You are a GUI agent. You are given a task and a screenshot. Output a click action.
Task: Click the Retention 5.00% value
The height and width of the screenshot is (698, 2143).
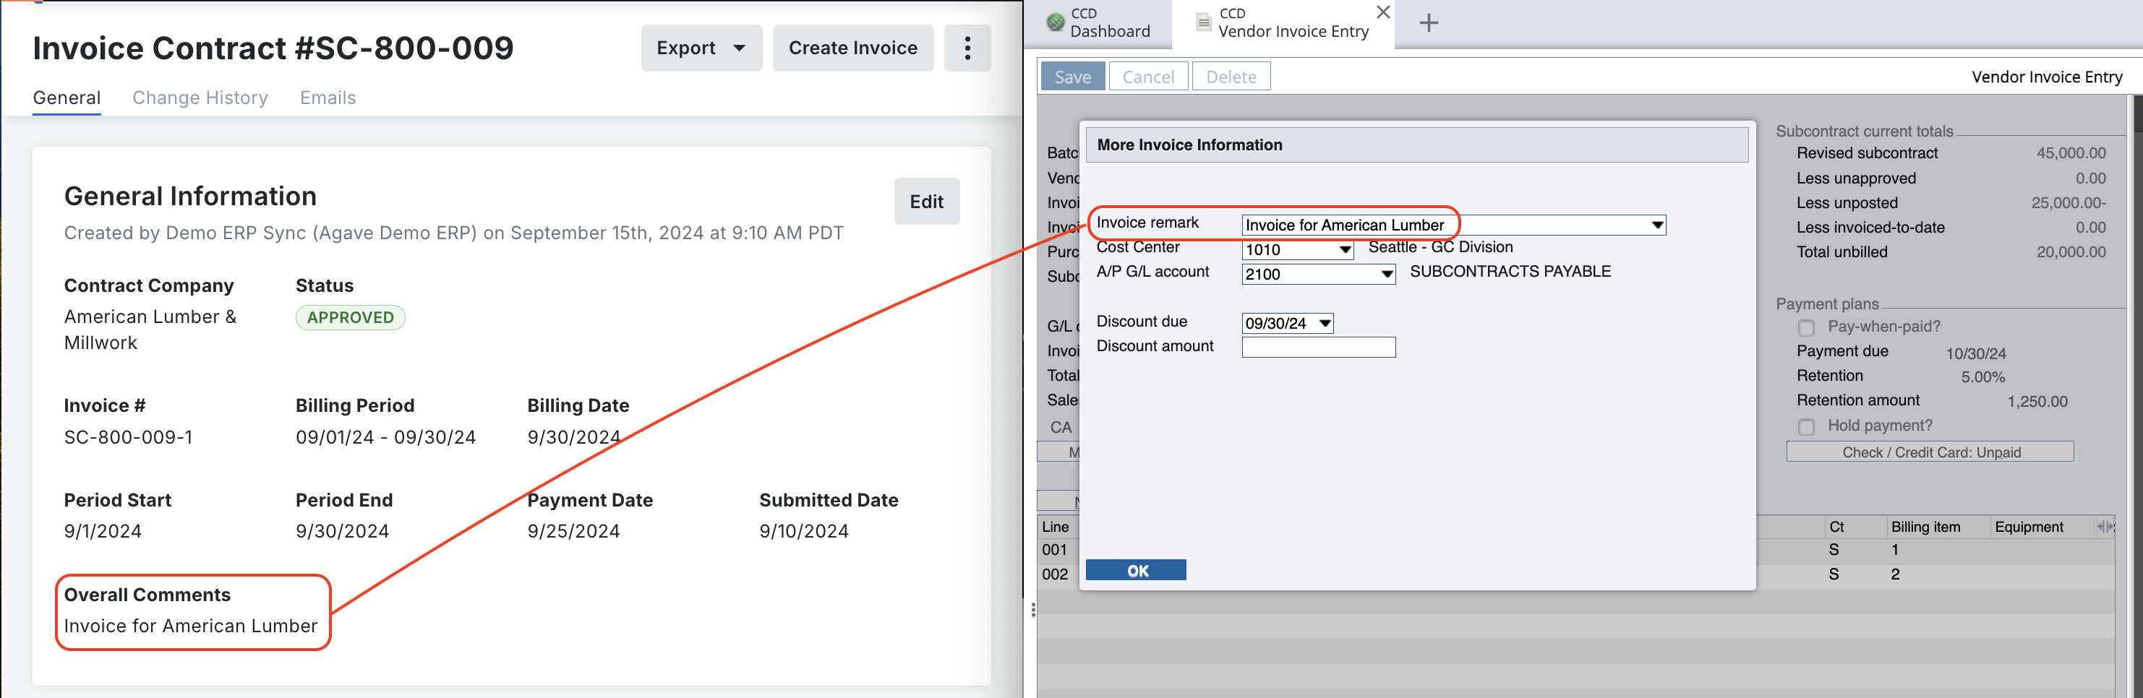click(1982, 377)
